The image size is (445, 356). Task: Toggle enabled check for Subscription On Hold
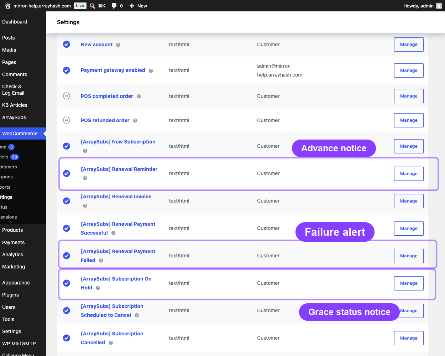[x=67, y=283]
